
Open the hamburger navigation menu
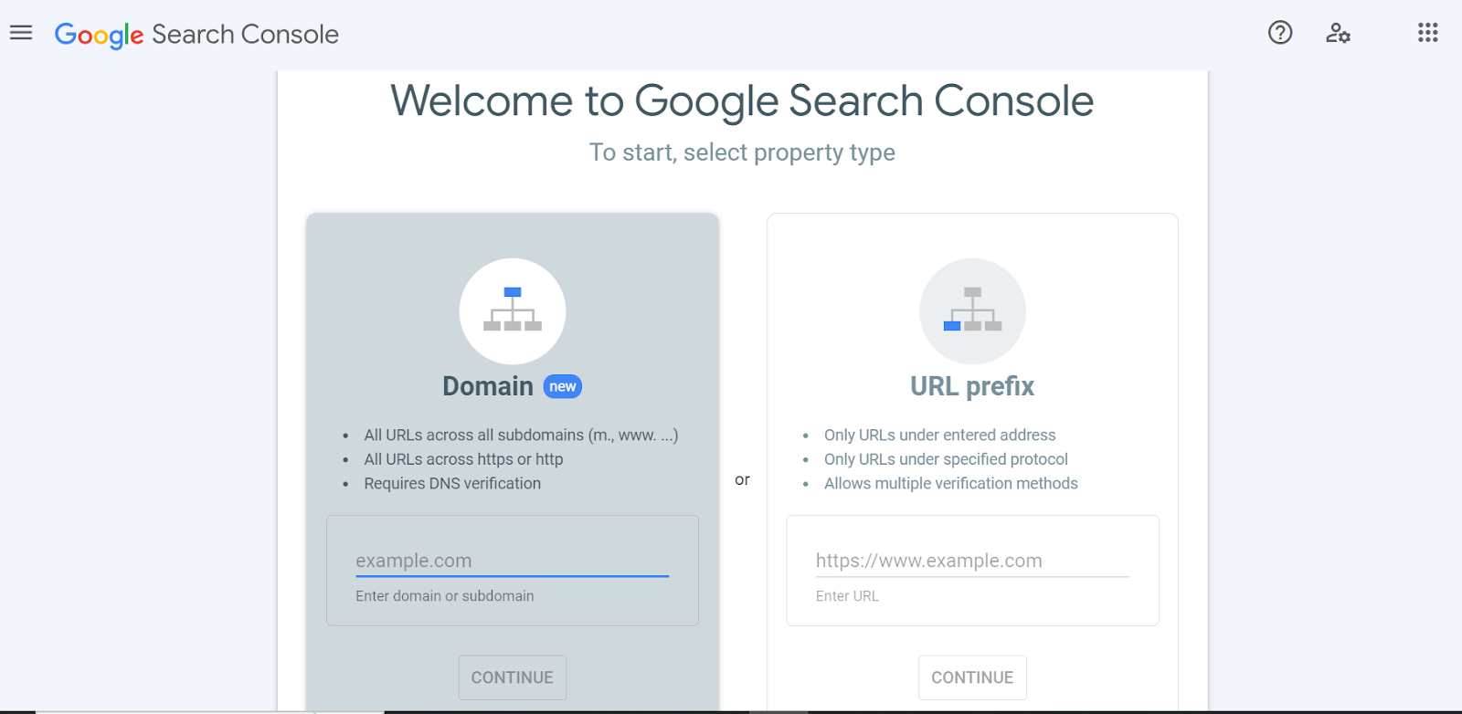21,33
